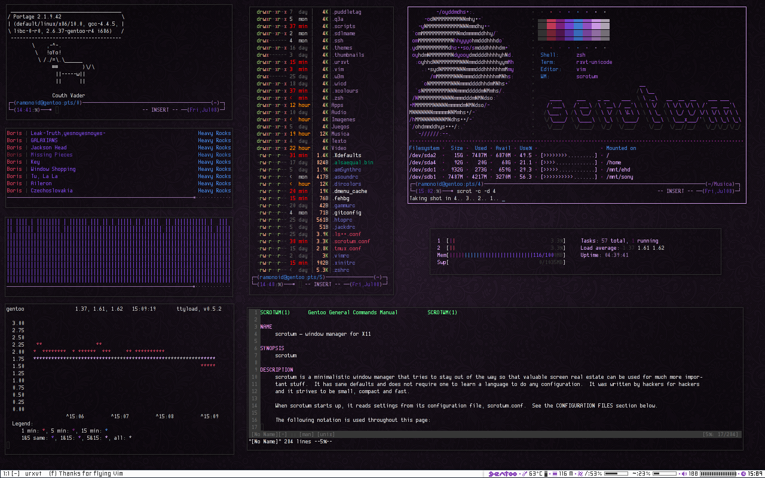Viewport: 765px width, 478px height.
Task: Click the volume level bar beside 100
Action: click(717, 472)
